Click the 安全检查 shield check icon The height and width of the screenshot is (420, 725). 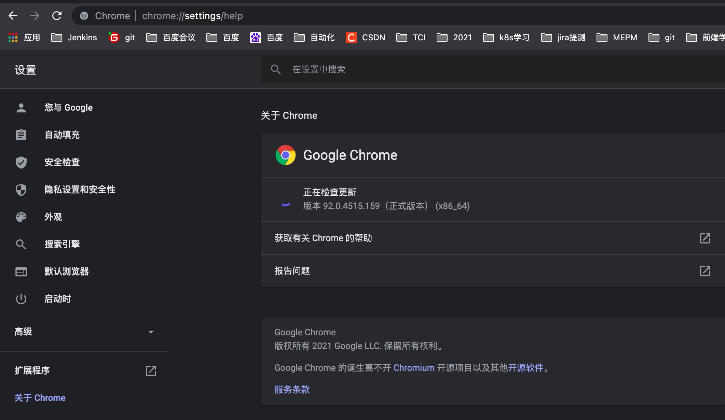tap(21, 162)
